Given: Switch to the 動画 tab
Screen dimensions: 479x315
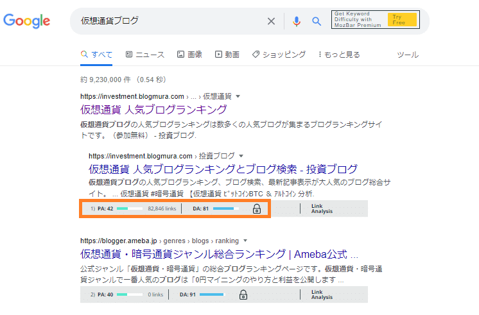Looking at the screenshot, I should (x=227, y=55).
